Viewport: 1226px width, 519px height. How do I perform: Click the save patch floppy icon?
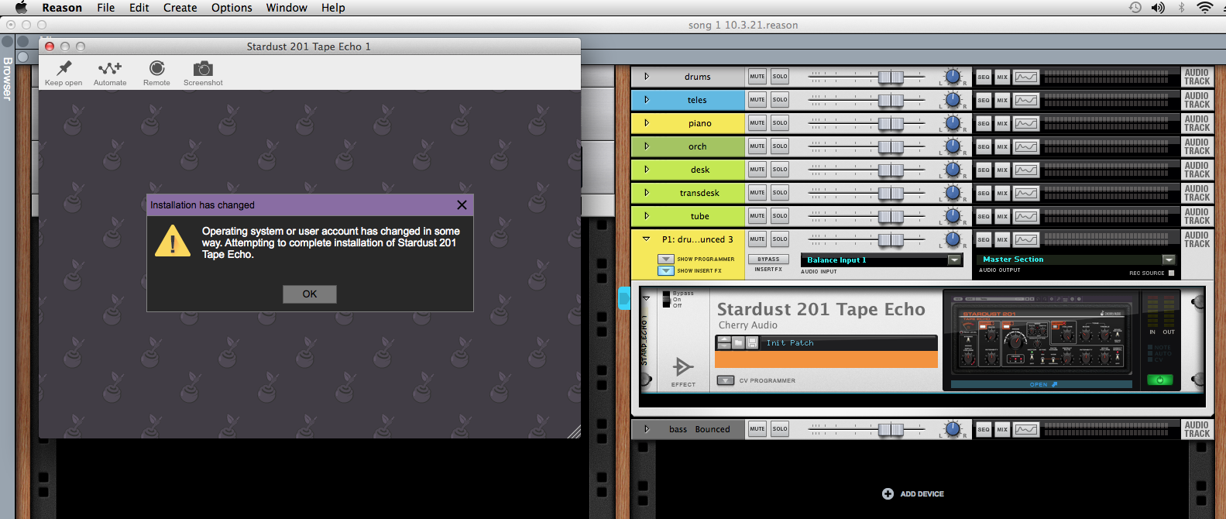(x=752, y=342)
